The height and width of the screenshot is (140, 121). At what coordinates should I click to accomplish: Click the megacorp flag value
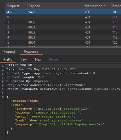(70, 125)
